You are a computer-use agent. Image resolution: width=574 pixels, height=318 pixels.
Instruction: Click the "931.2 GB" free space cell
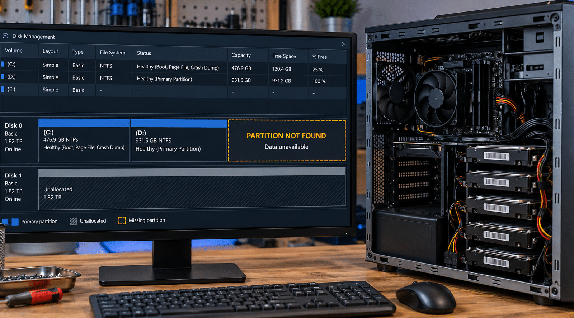(x=282, y=81)
